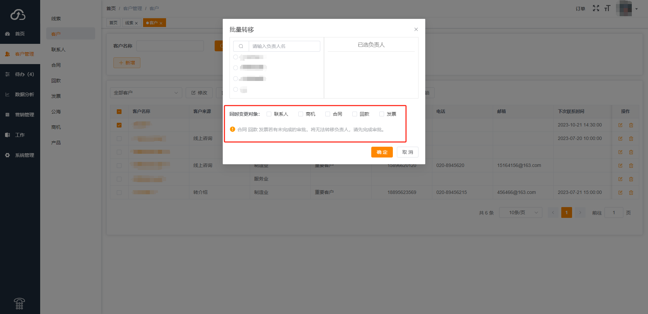Click the 确定 button
This screenshot has width=648, height=314.
(382, 152)
